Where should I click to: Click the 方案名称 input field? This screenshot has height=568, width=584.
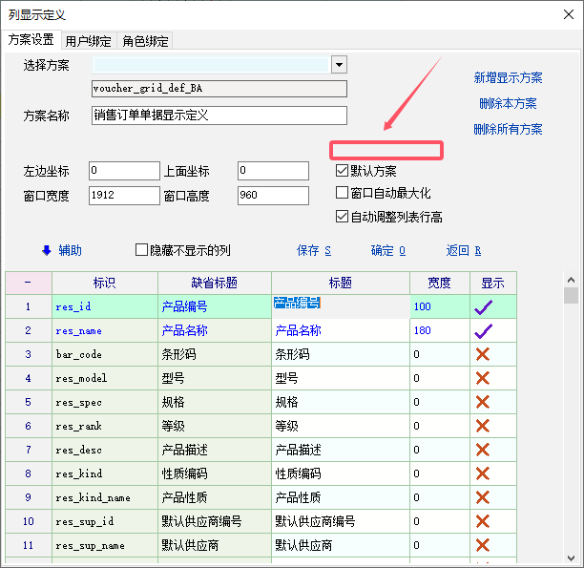pos(219,115)
